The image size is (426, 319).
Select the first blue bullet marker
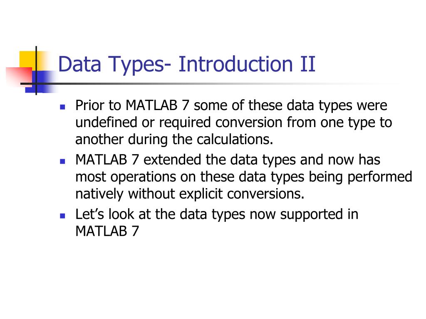coord(62,107)
